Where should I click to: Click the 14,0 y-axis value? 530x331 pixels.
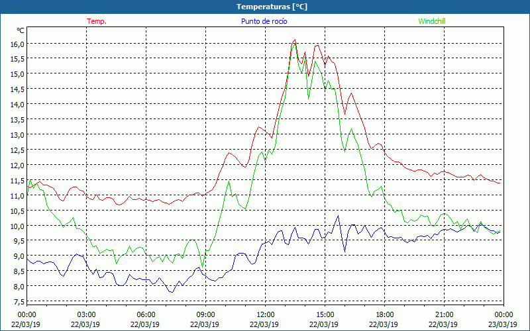pos(18,105)
